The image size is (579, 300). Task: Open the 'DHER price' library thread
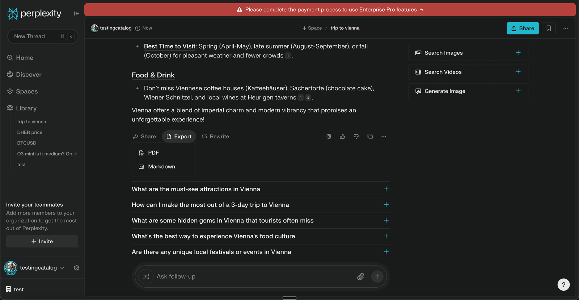[30, 132]
